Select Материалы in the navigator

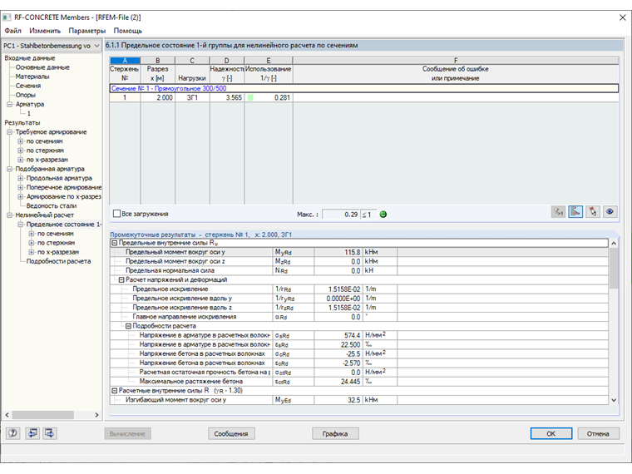(32, 77)
